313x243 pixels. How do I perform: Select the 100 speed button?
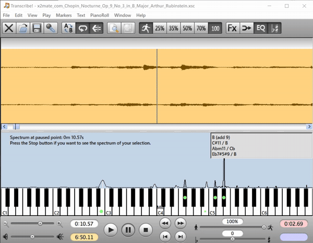tap(215, 28)
